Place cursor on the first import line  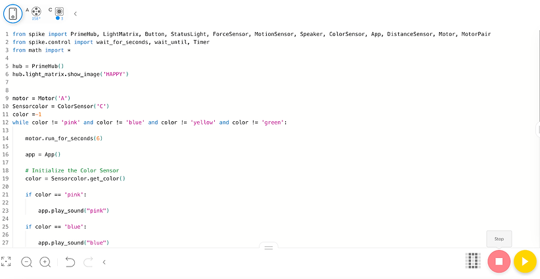pyautogui.click(x=252, y=34)
